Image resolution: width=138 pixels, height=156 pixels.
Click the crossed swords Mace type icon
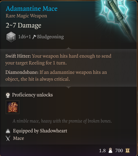point(8,138)
